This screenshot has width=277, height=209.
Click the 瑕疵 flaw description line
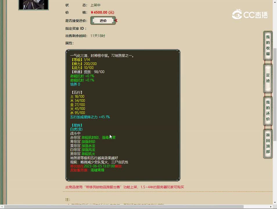pos(99,162)
